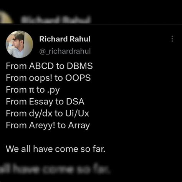182x182 pixels.
Task: Click the blurred text at the bottom
Action: pos(55,169)
